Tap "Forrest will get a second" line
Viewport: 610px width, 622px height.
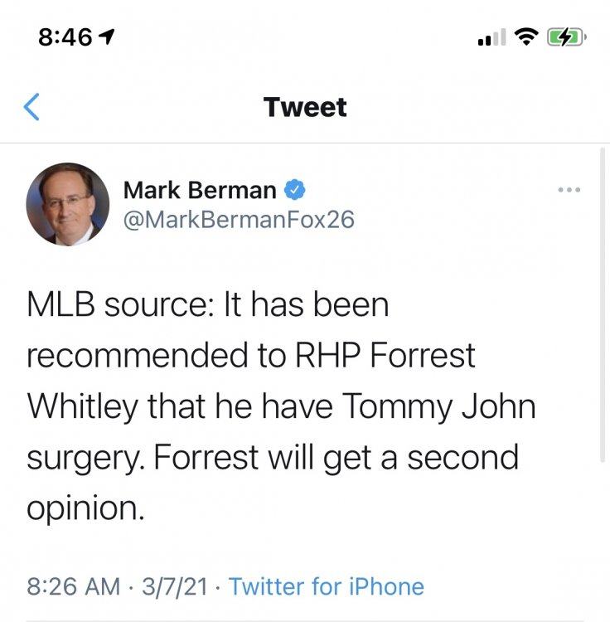click(273, 457)
